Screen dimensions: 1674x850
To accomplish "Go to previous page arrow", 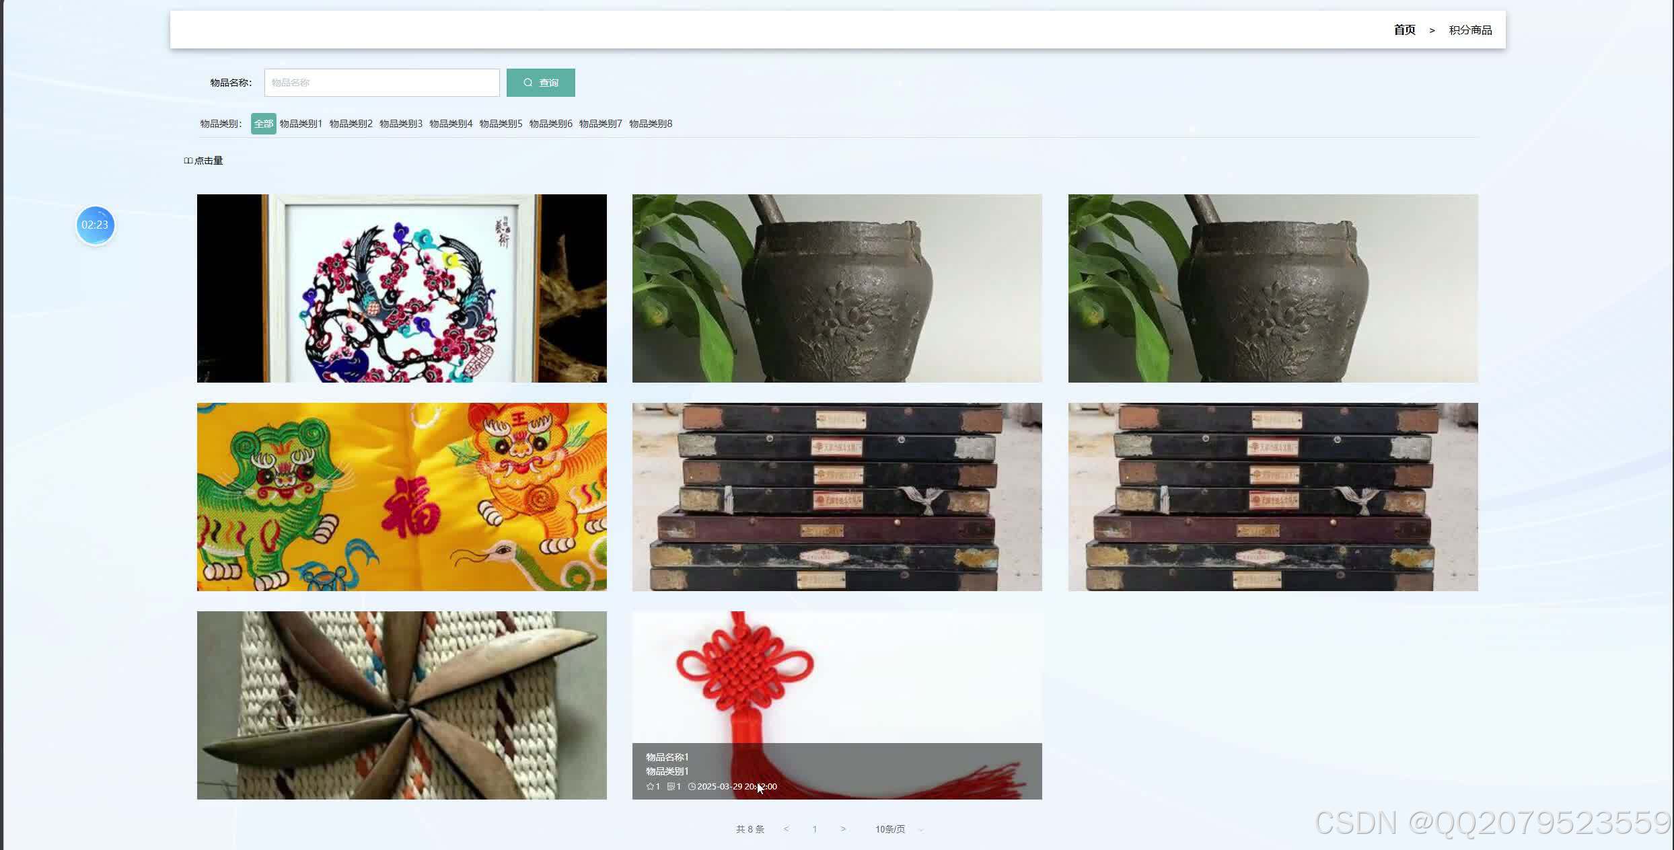I will tap(786, 829).
